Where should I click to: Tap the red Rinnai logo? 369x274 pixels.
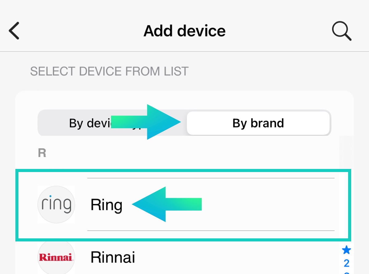pyautogui.click(x=56, y=257)
